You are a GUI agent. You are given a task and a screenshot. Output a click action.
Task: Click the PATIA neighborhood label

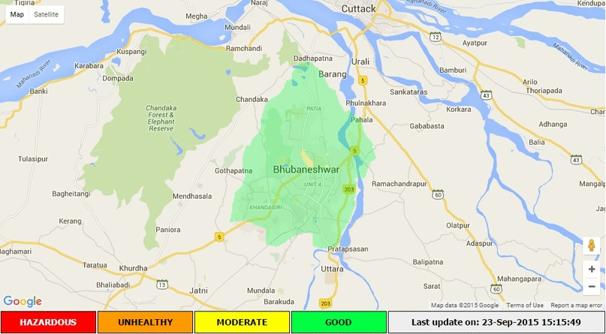(x=314, y=109)
